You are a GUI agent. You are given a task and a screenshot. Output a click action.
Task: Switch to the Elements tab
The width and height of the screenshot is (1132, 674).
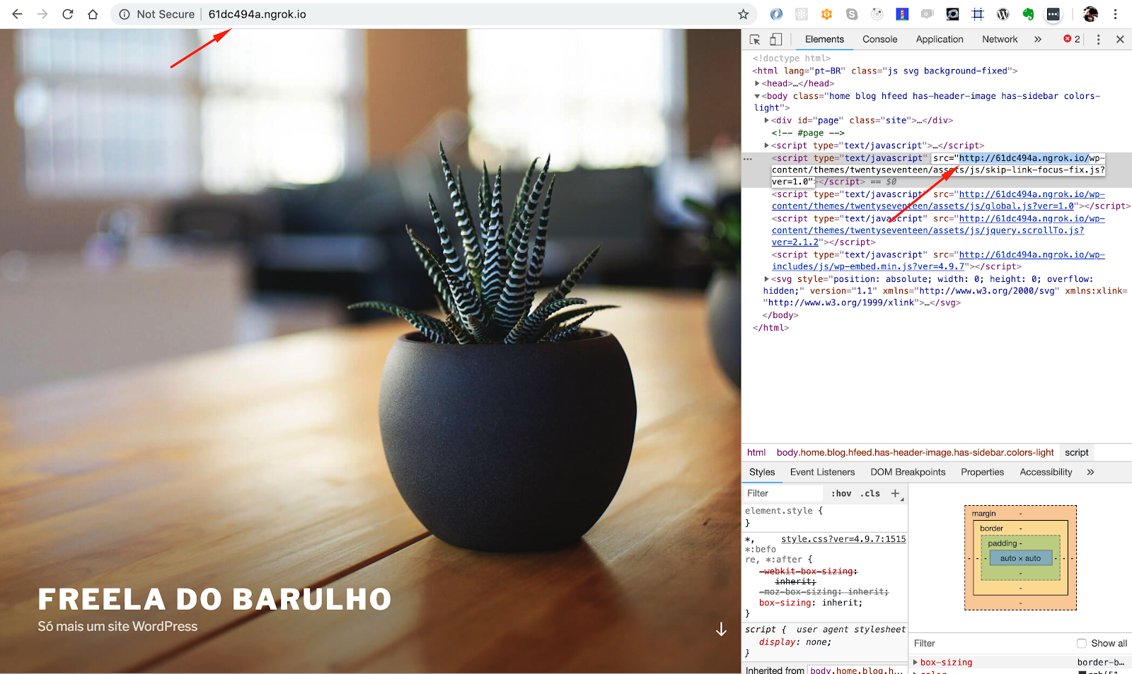[824, 40]
